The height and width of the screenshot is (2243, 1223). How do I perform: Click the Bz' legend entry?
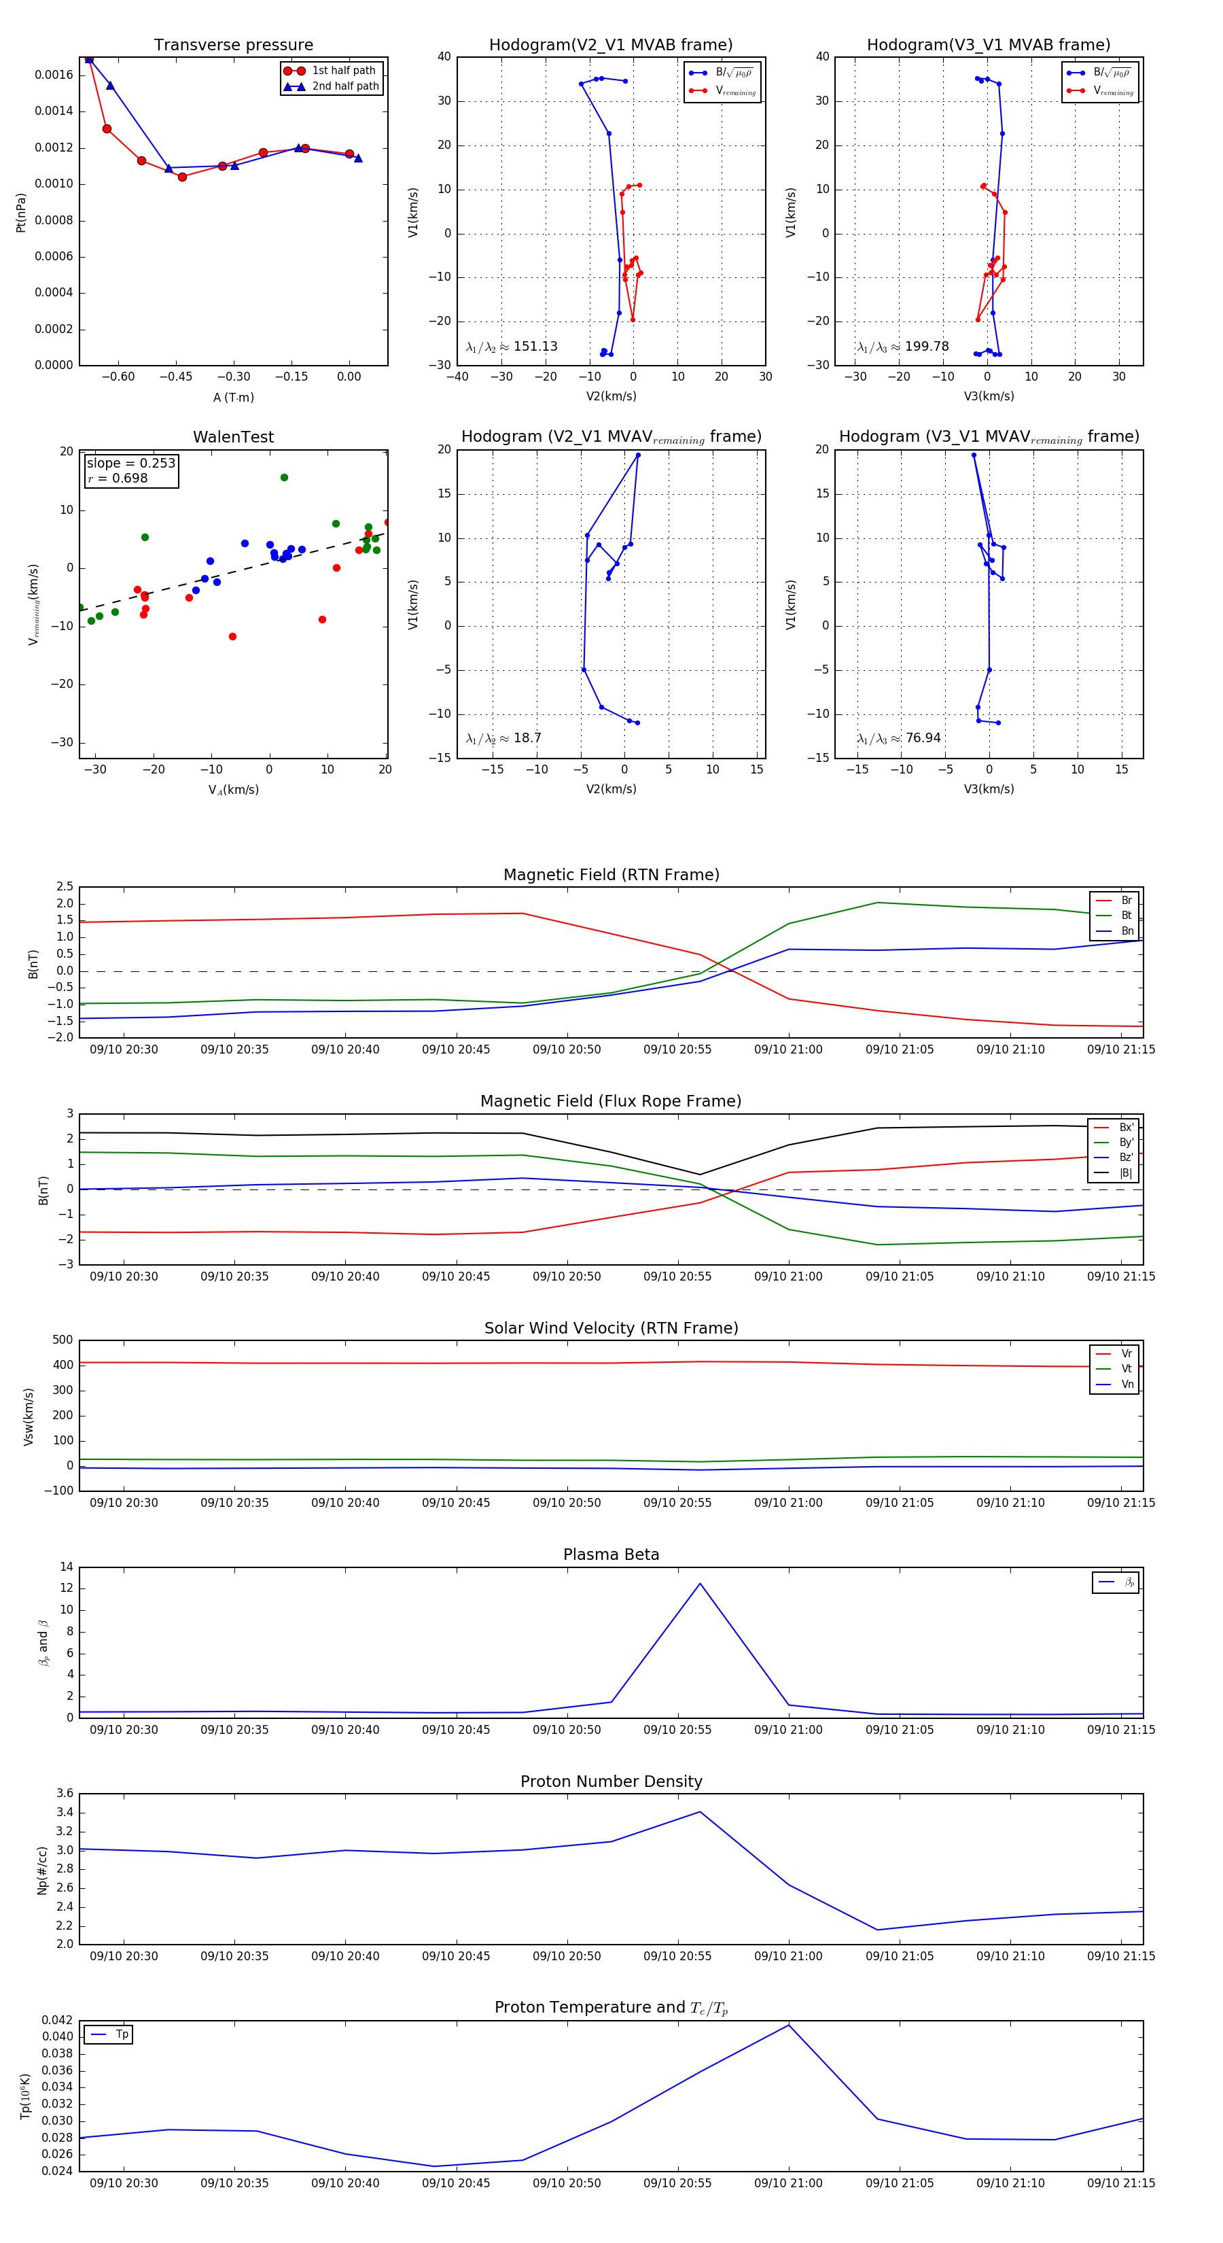point(1114,1158)
